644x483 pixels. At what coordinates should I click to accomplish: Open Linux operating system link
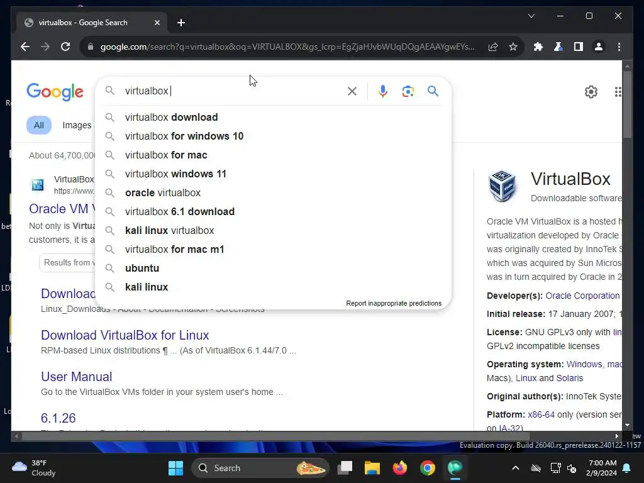(526, 378)
